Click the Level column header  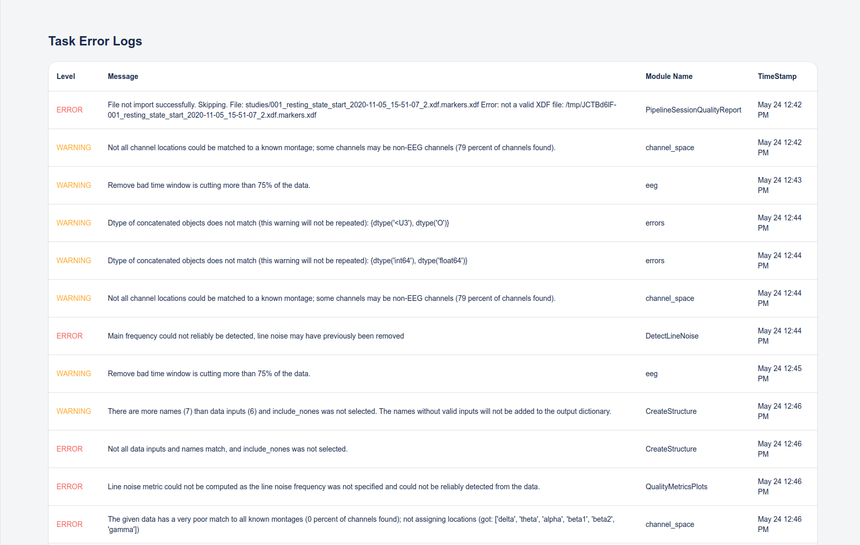tap(66, 76)
